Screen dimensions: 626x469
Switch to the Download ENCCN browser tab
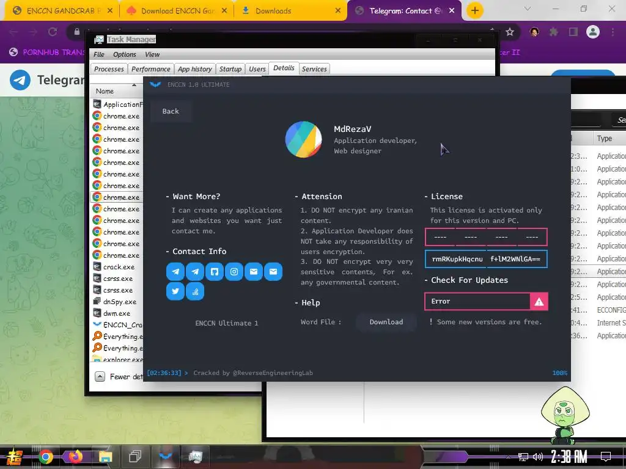[177, 11]
